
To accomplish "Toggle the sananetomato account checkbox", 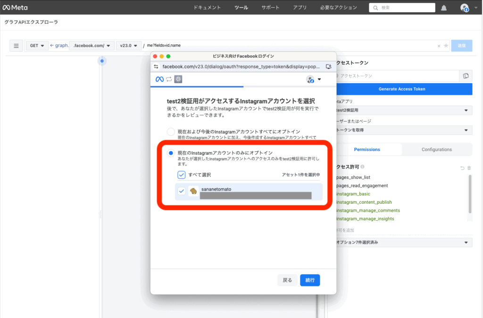I will tap(182, 191).
